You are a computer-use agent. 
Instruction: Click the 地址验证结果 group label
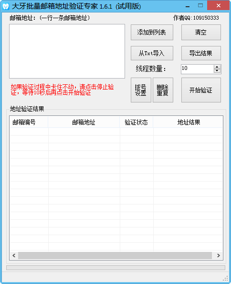coord(27,109)
